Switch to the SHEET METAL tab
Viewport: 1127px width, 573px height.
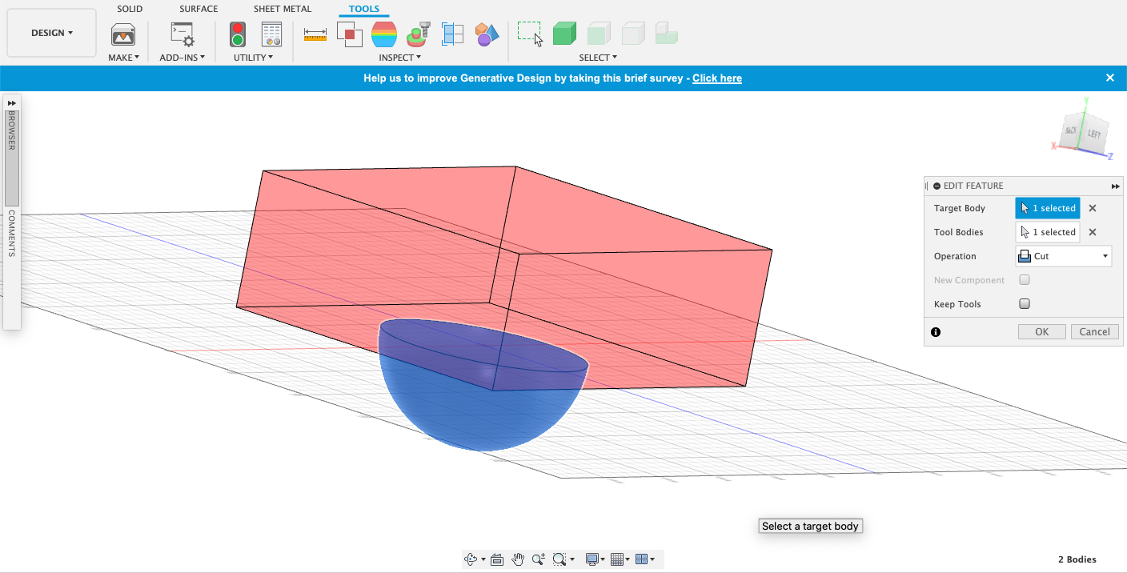[x=283, y=9]
